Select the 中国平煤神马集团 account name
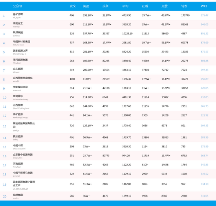The image size is (216, 206). [23, 173]
